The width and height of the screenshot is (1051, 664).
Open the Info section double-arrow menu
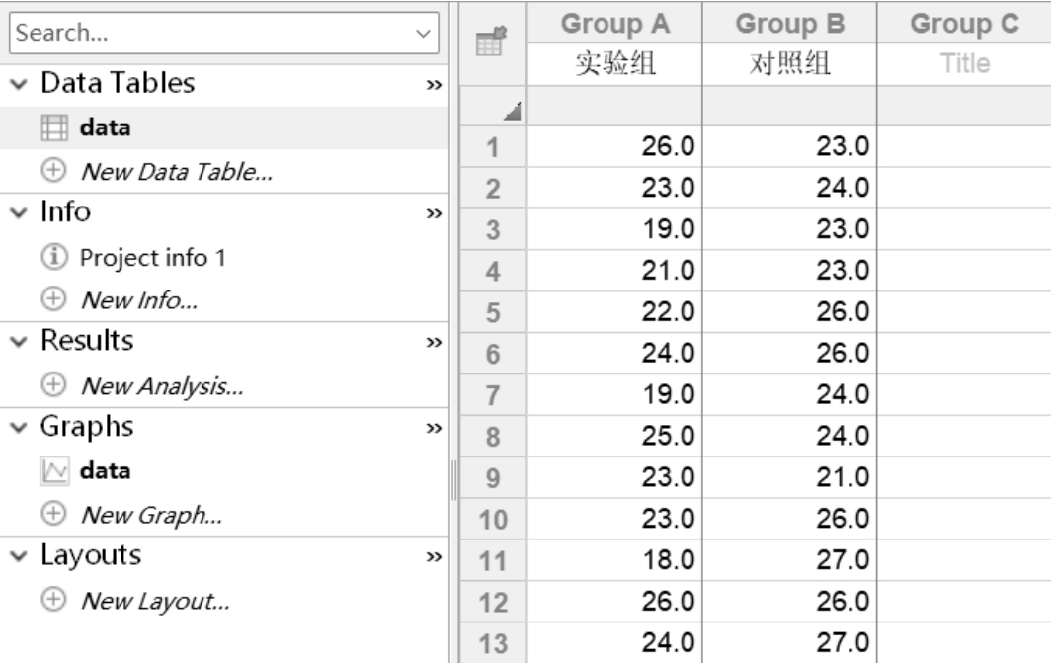pyautogui.click(x=432, y=213)
